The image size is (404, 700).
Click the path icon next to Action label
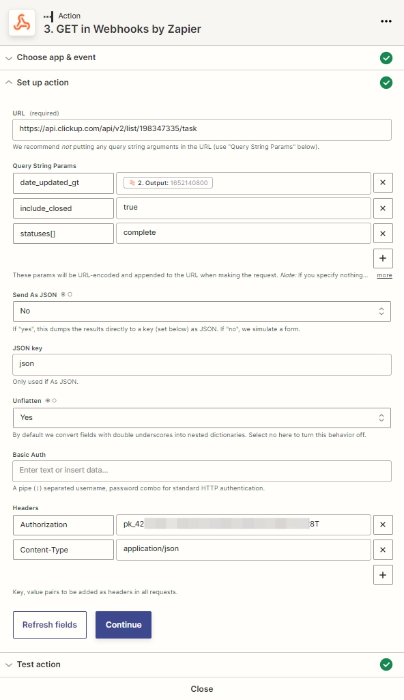(48, 16)
